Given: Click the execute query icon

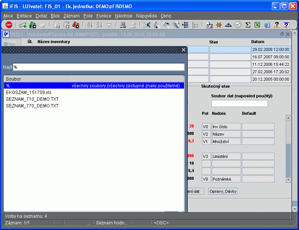Looking at the screenshot, I should (66, 25).
